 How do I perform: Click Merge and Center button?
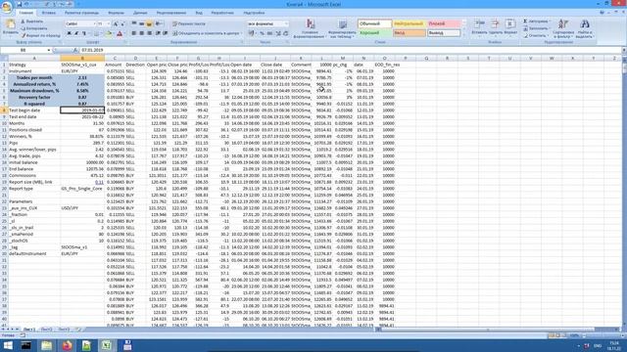(x=207, y=33)
